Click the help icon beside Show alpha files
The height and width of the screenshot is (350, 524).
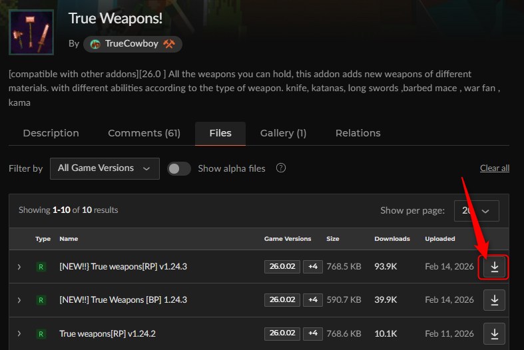281,168
